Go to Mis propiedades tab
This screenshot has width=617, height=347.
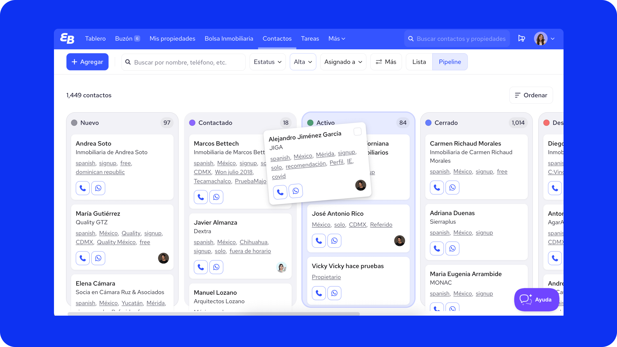[x=172, y=39]
